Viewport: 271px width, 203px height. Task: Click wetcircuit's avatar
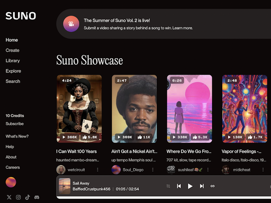[x=61, y=170]
